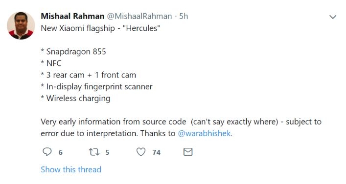Screen dimensions: 346x184
Task: Click the tweet headline about Hercules
Action: pyautogui.click(x=100, y=28)
